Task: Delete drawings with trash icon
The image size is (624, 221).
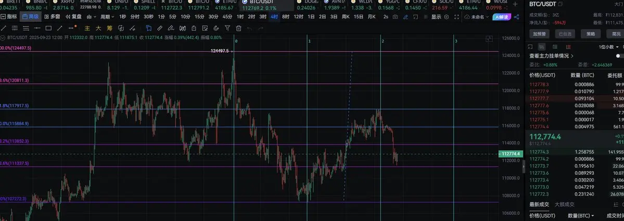Action: click(x=239, y=28)
